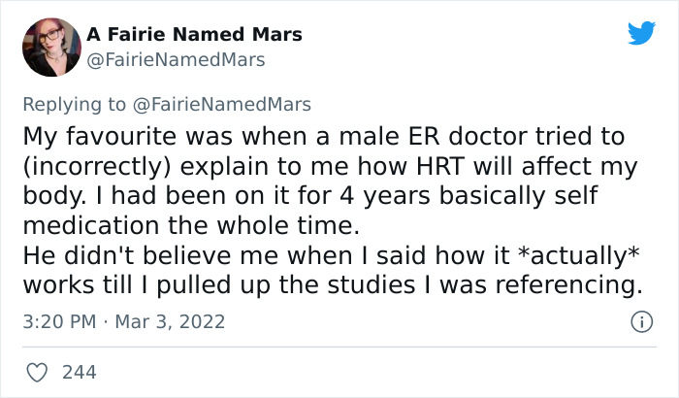
Task: Click the 244 likes count
Action: pyautogui.click(x=78, y=371)
